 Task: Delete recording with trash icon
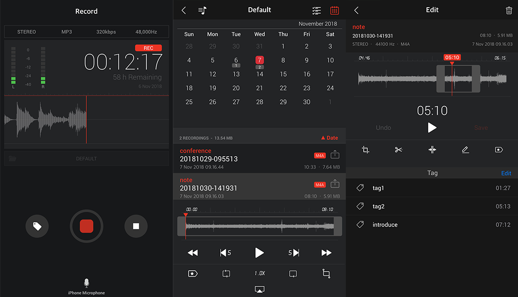[508, 10]
